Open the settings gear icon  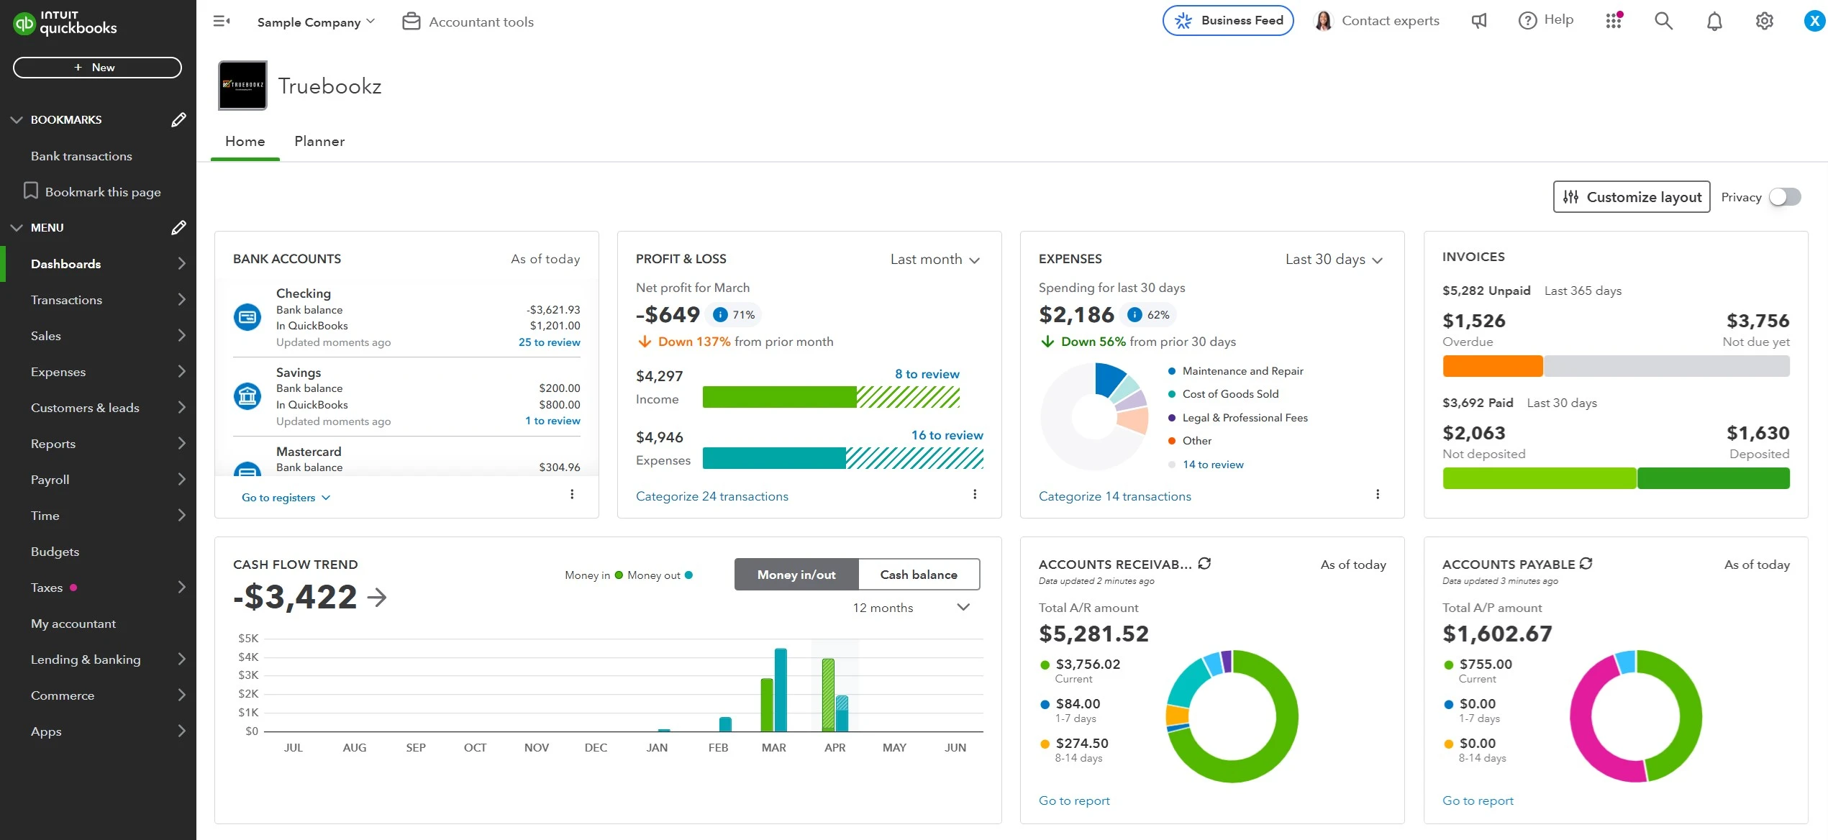coord(1764,22)
